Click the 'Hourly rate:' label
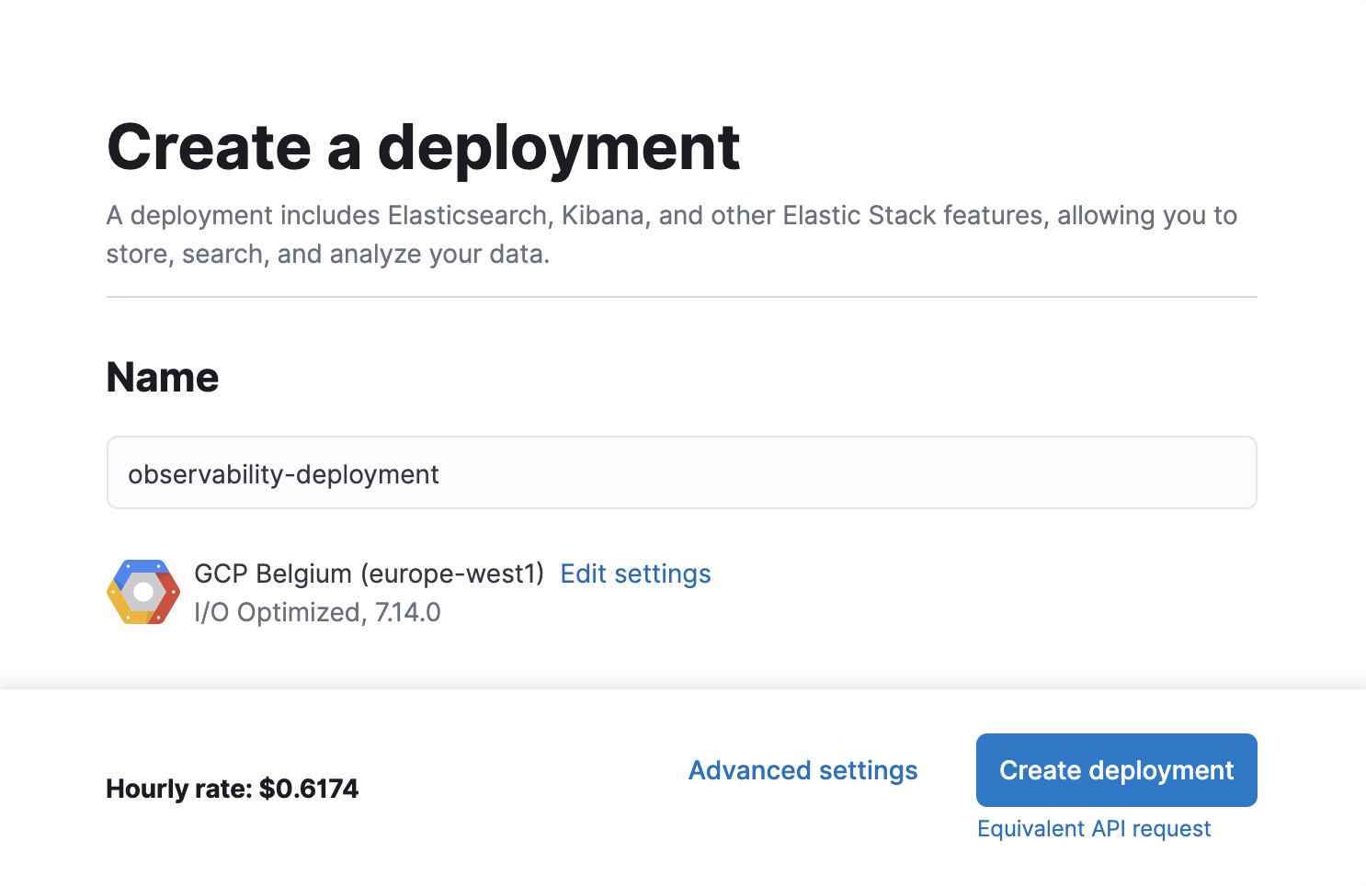Screen dimensions: 1366x886 pyautogui.click(x=178, y=789)
